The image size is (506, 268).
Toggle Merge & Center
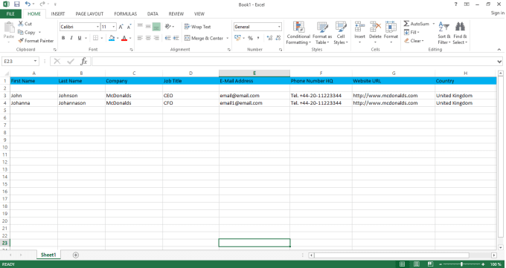(x=204, y=38)
